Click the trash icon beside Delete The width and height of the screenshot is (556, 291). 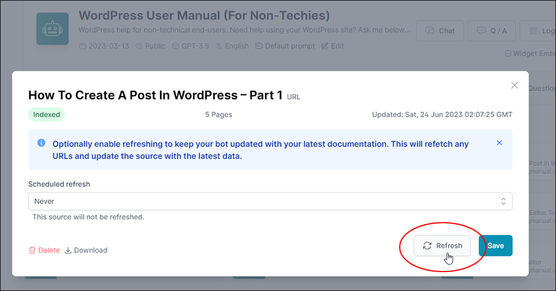pyautogui.click(x=32, y=250)
